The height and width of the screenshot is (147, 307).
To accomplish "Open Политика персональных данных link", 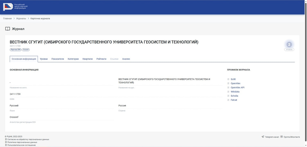I will click(22, 142).
